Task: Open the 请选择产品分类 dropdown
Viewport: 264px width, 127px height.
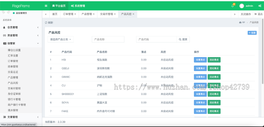Action: pos(60,39)
